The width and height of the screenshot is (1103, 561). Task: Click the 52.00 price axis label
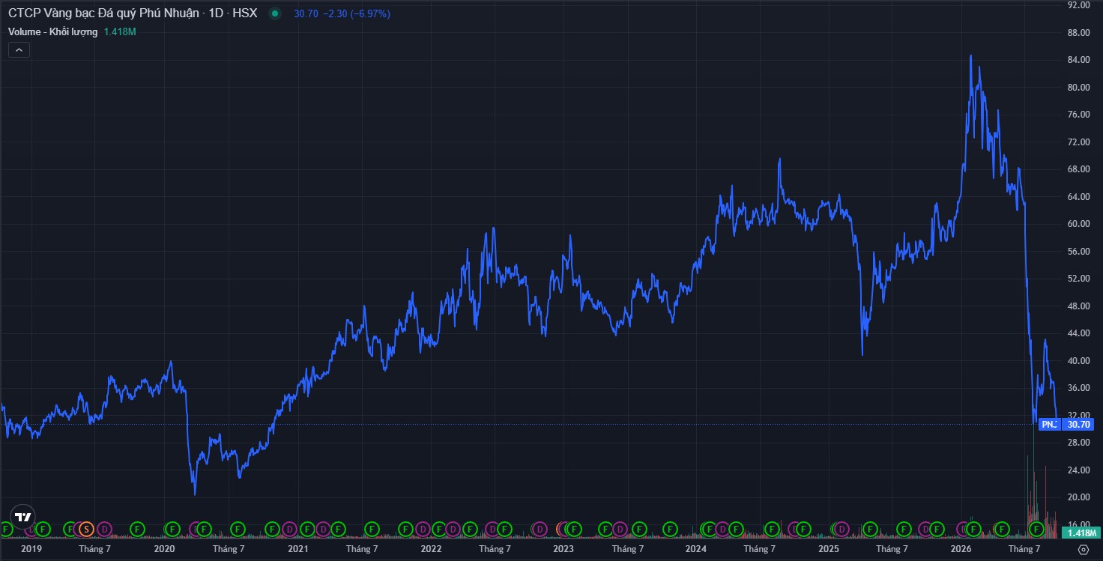pyautogui.click(x=1078, y=279)
